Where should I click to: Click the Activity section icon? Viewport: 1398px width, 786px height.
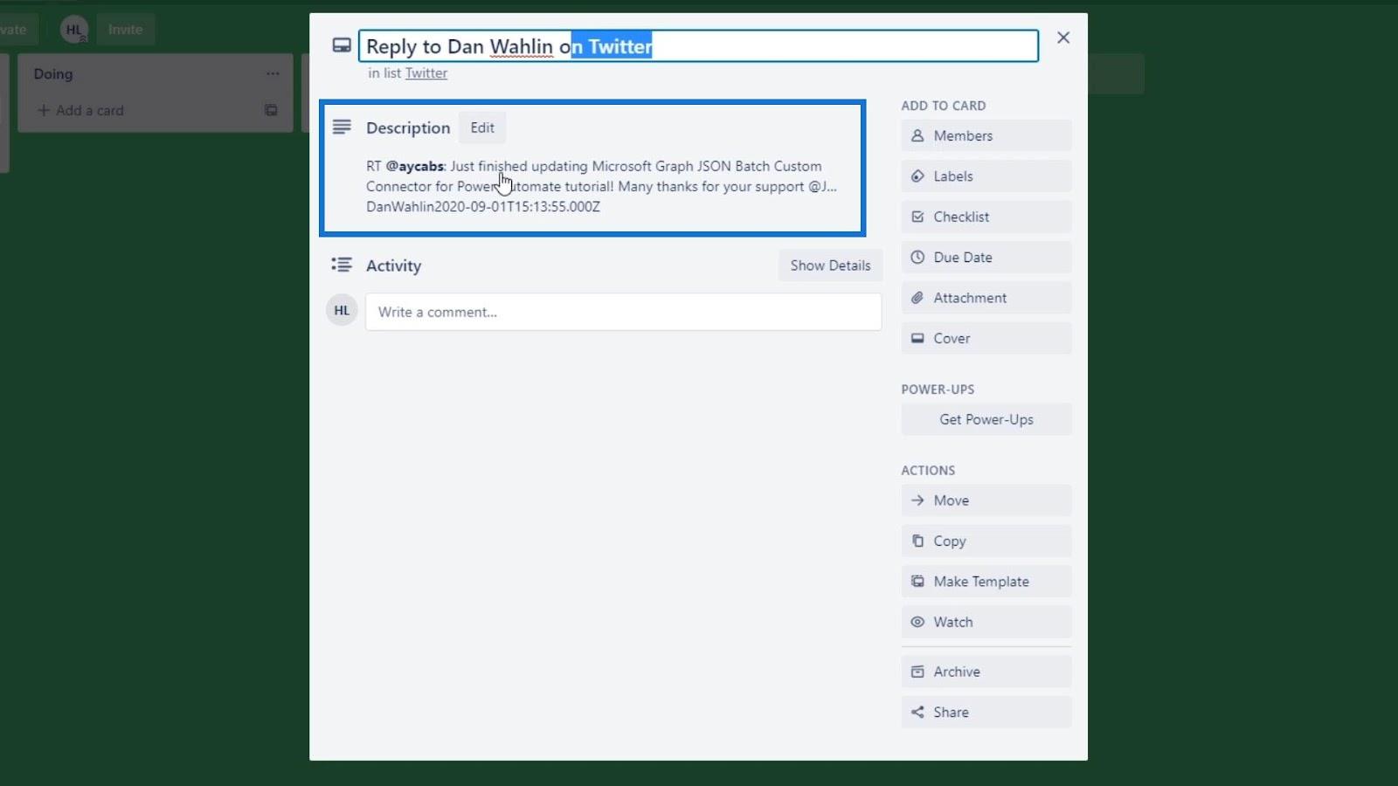(342, 265)
